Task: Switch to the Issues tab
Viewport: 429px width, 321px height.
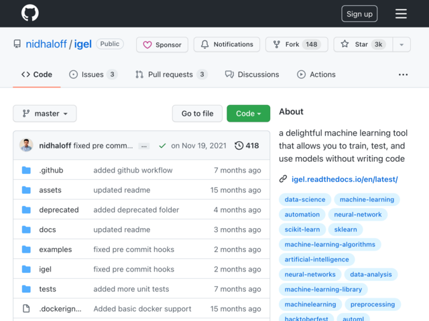Action: [93, 74]
